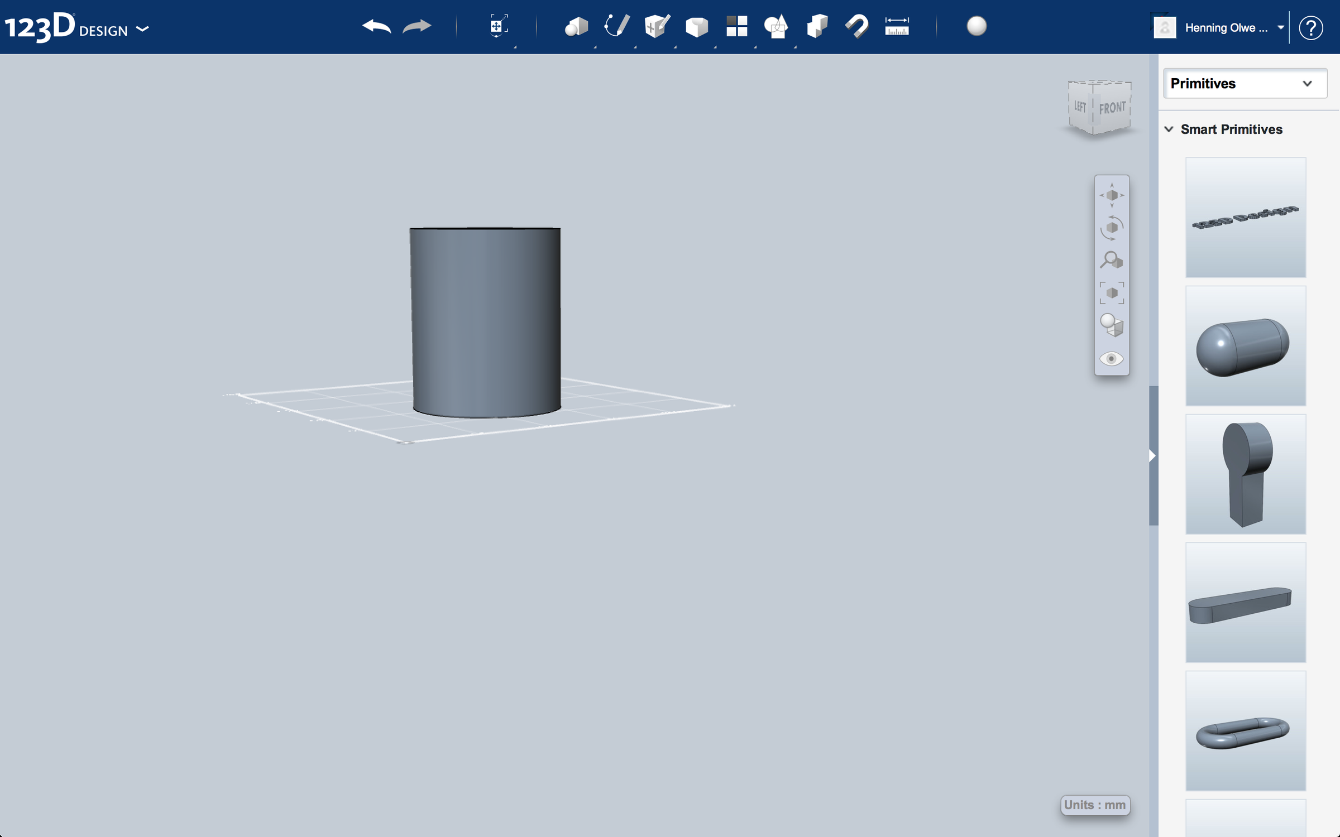The width and height of the screenshot is (1340, 837).
Task: Select the Sketch tool
Action: pyautogui.click(x=616, y=26)
